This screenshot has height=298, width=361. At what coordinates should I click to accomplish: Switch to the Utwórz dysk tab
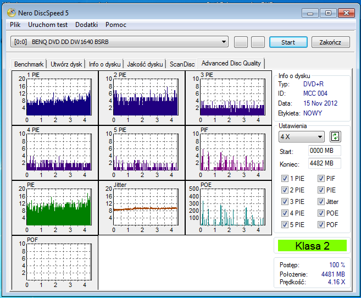click(66, 64)
